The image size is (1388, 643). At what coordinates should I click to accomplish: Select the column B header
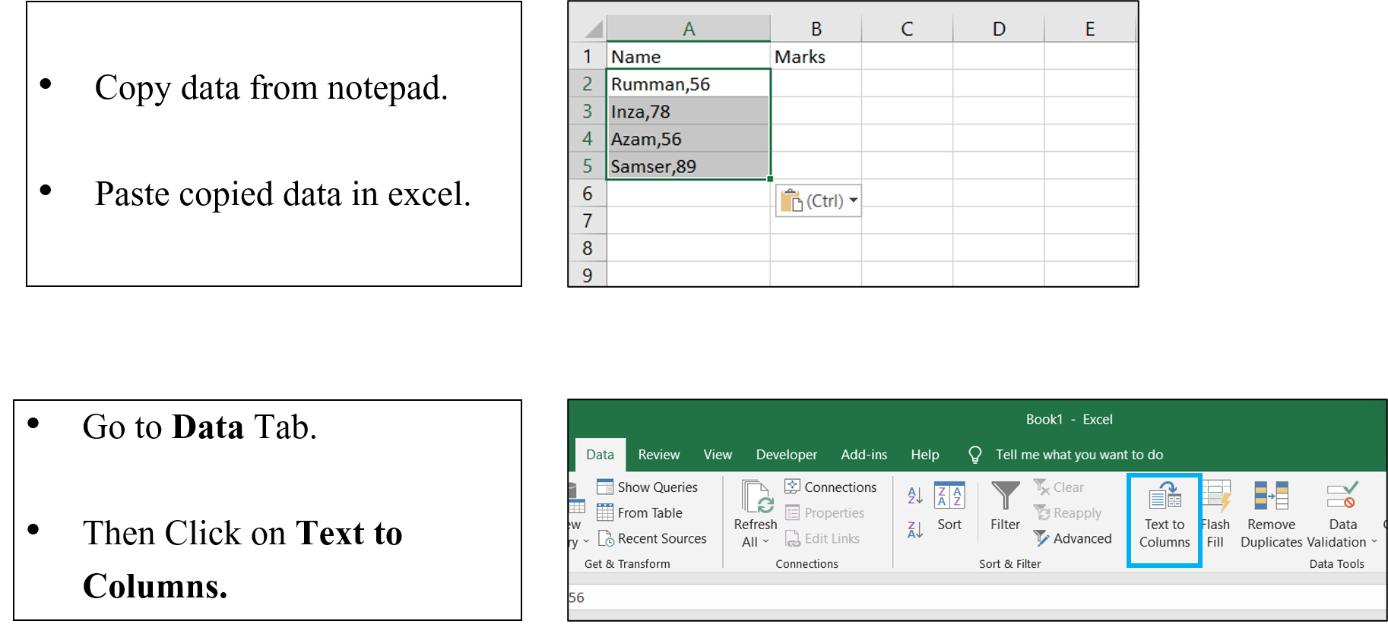[816, 30]
